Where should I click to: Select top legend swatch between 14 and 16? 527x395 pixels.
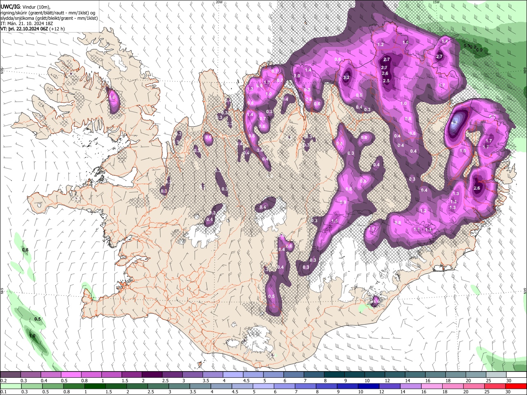point(415,375)
